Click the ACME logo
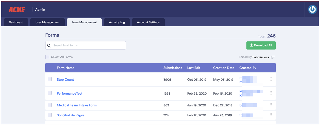The width and height of the screenshot is (320, 125). tap(17, 10)
